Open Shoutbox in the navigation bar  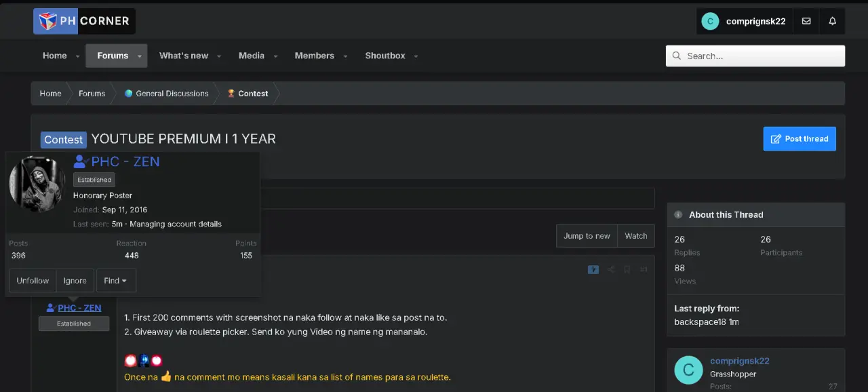385,56
